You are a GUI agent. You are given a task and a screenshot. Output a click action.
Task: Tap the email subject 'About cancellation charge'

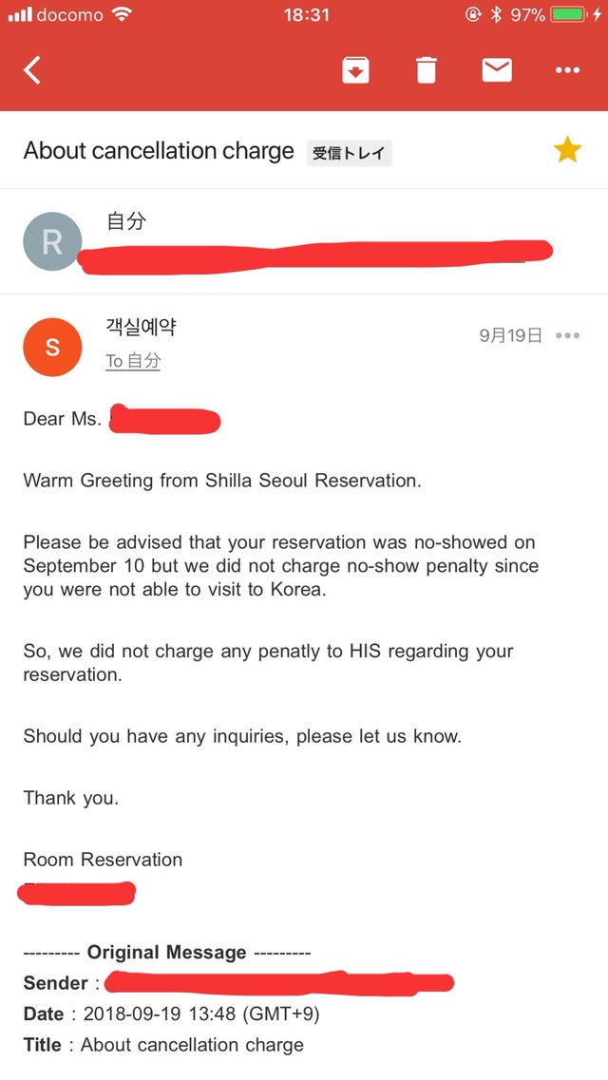(159, 151)
